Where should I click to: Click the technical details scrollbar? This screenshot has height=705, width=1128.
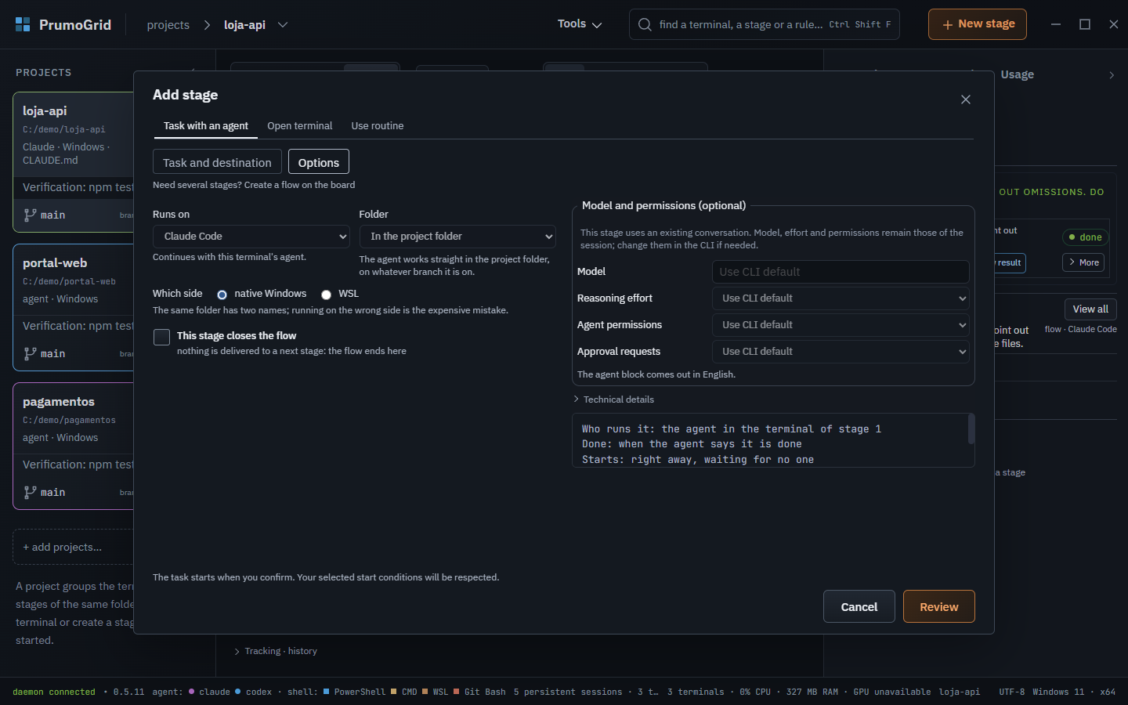click(x=971, y=428)
